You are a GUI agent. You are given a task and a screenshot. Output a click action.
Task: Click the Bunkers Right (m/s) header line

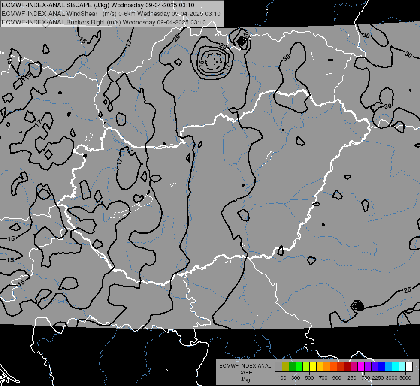pos(104,22)
